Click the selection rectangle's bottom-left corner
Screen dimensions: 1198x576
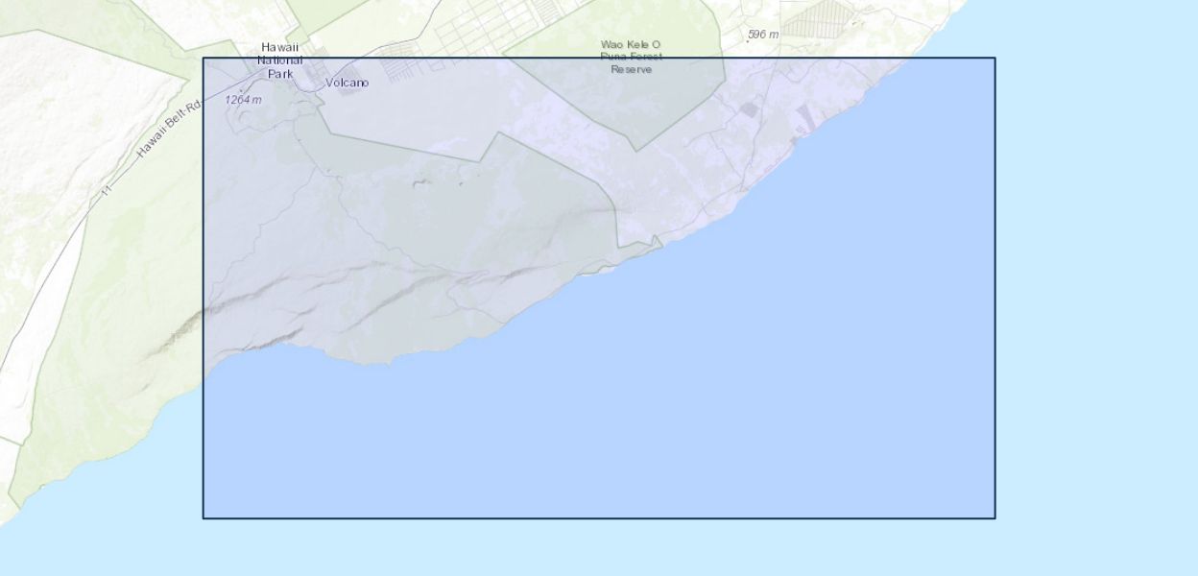tap(204, 518)
